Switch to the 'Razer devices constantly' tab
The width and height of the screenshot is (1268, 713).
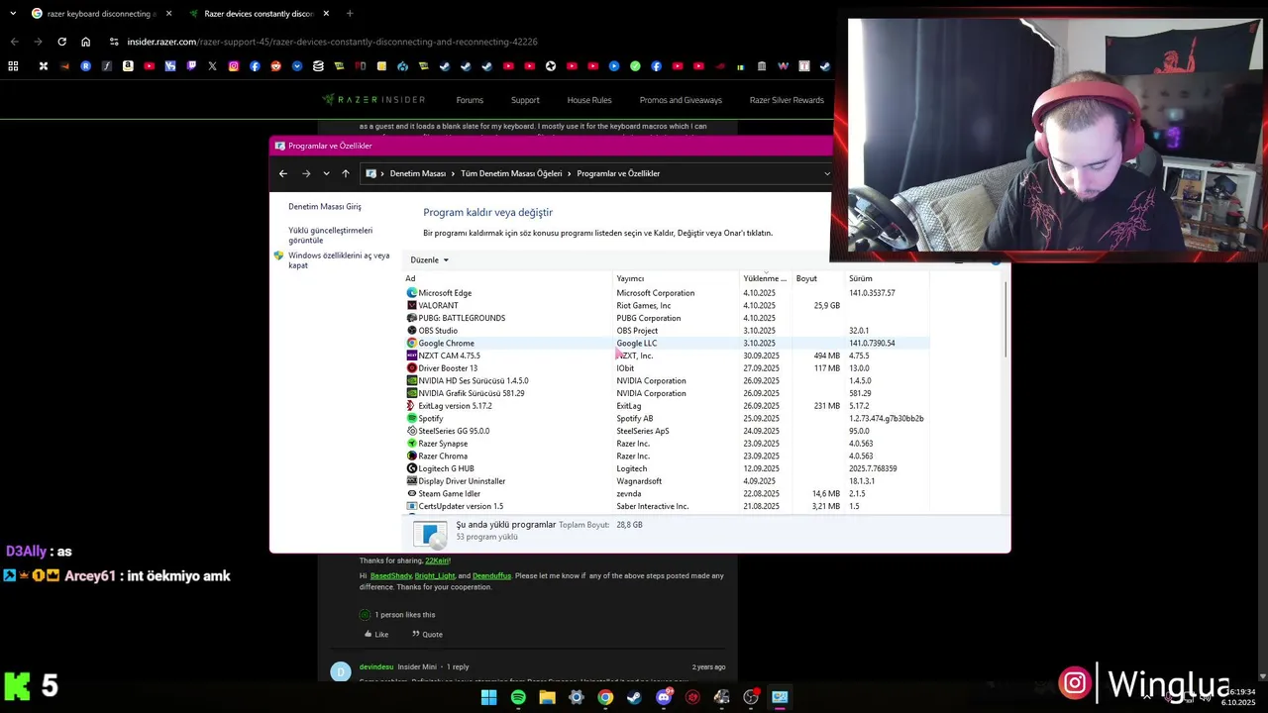coord(259,14)
